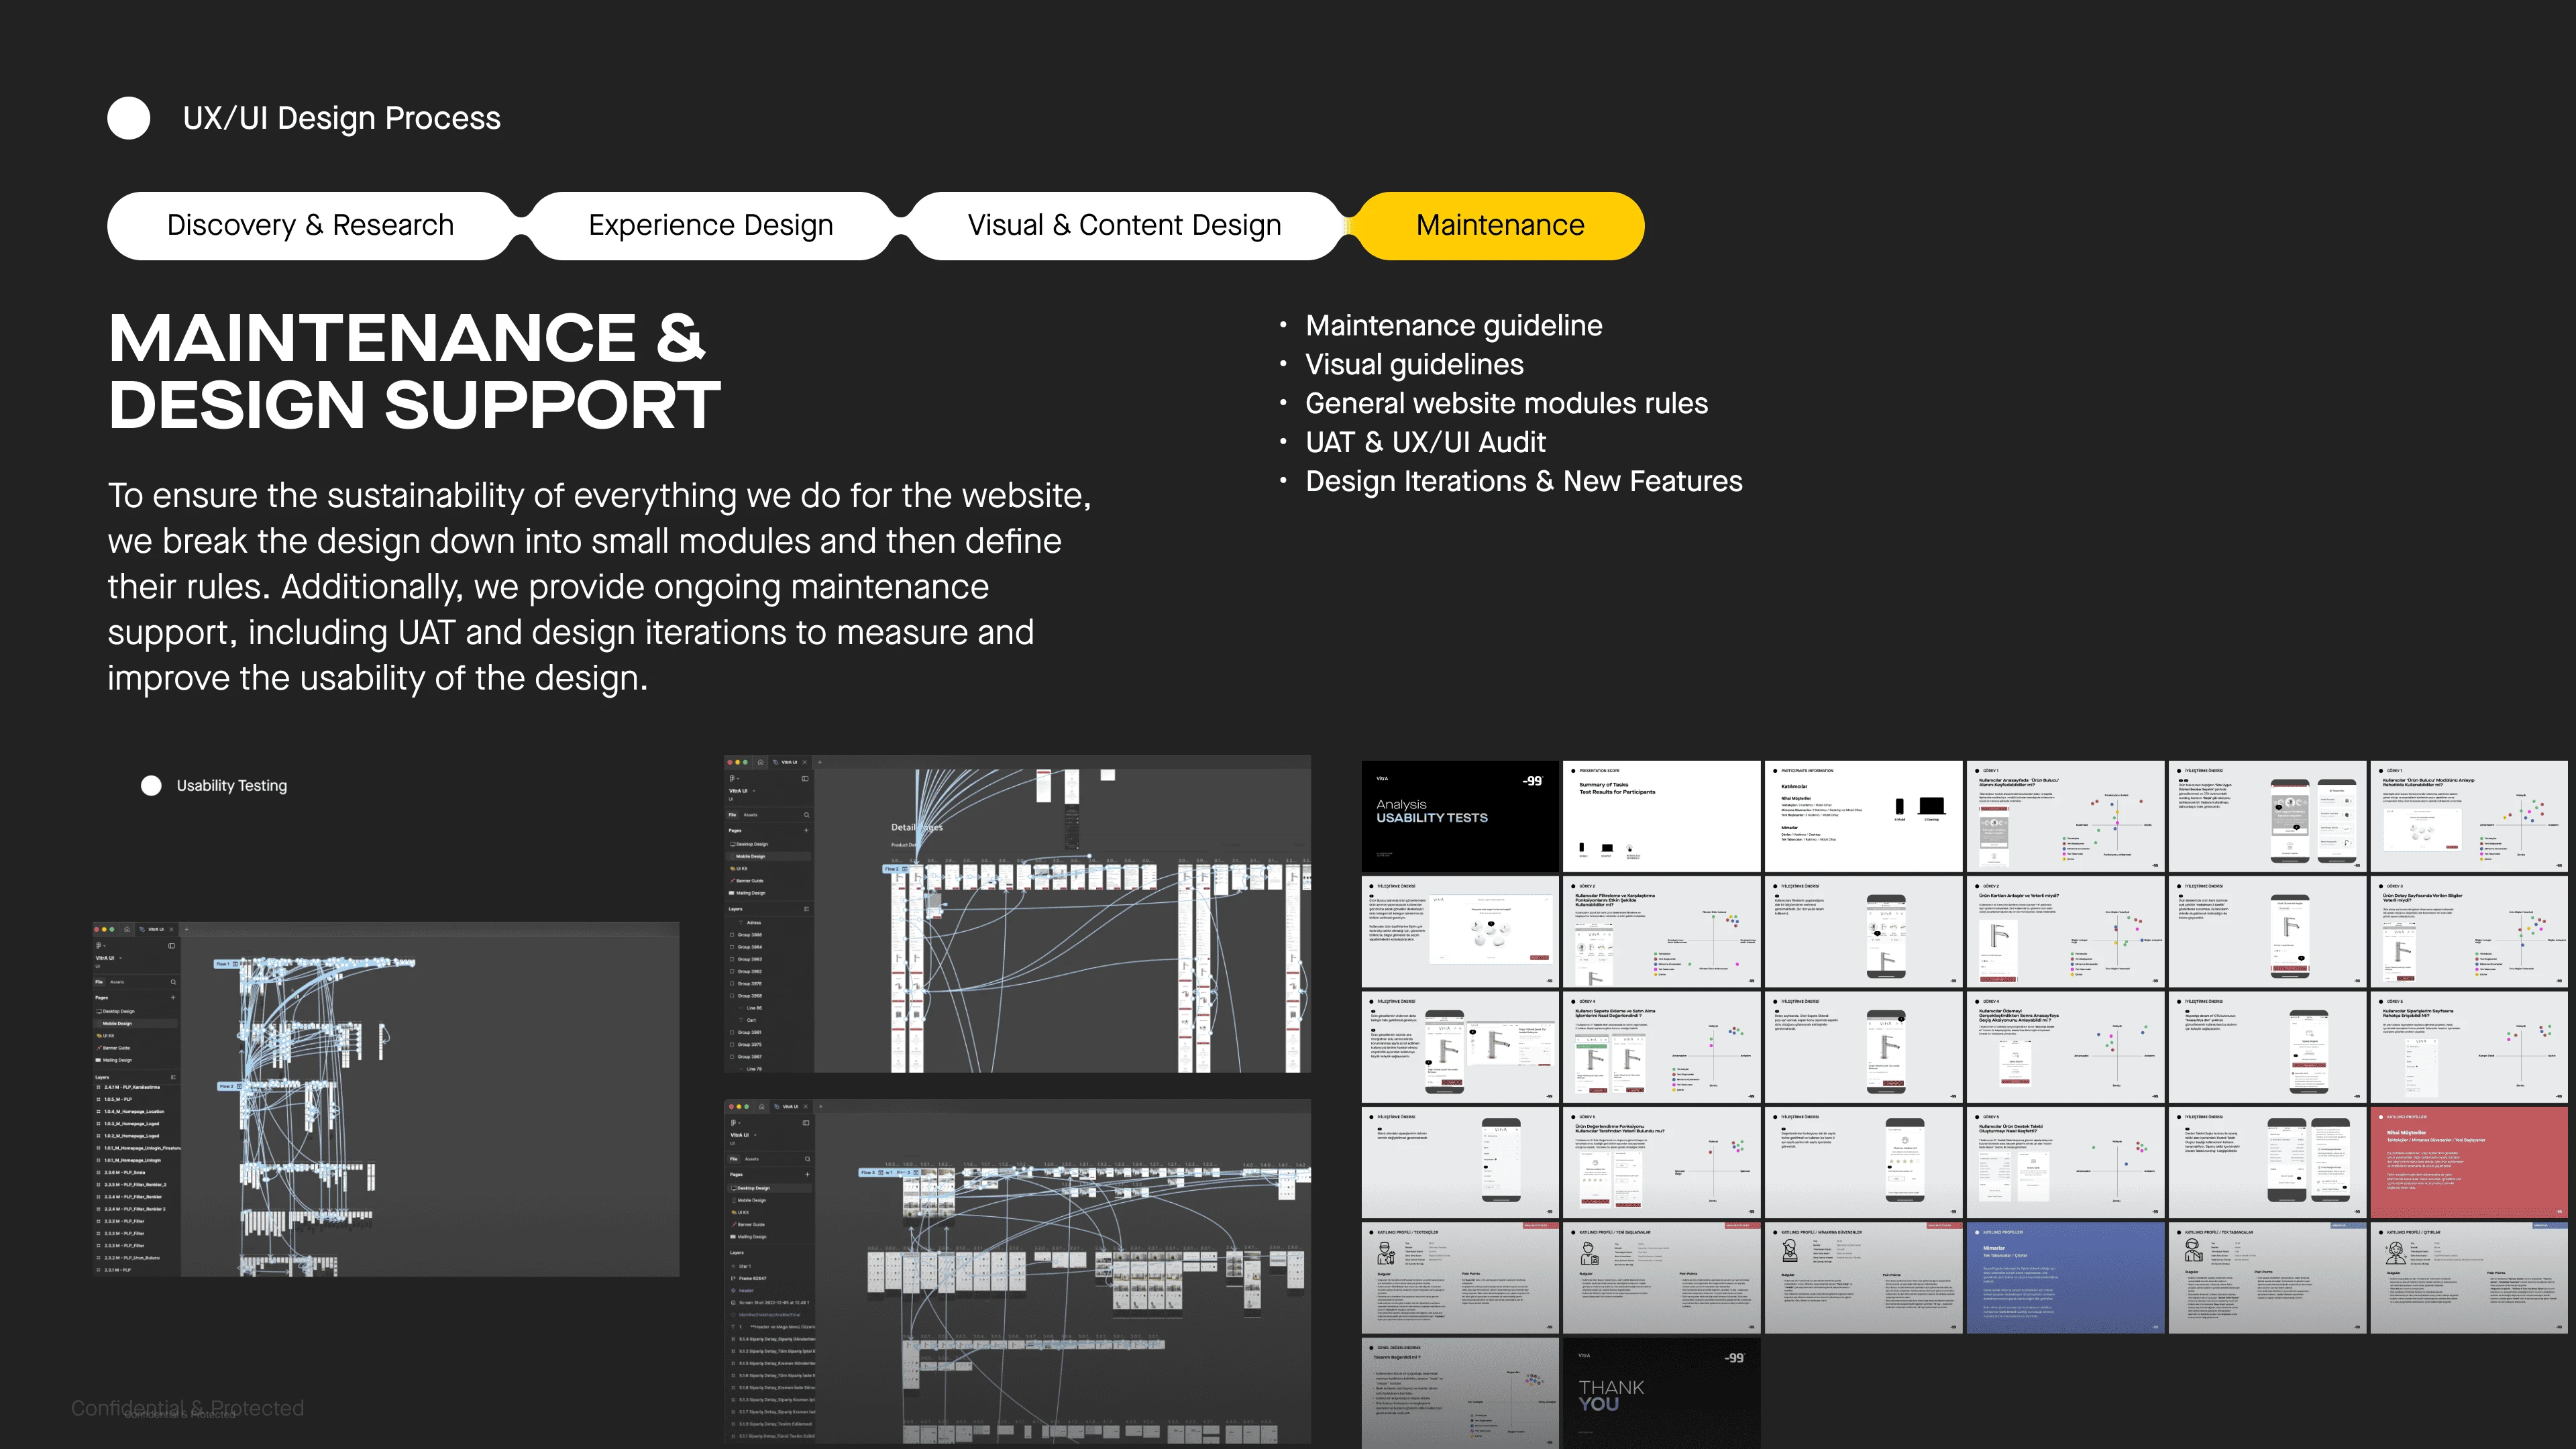This screenshot has width=2576, height=1449.
Task: Expand VitrA UI file name dropdown in bottom window
Action: 754,1135
